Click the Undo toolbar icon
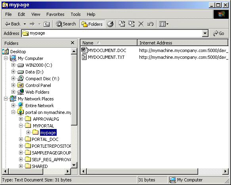 (x=150, y=24)
